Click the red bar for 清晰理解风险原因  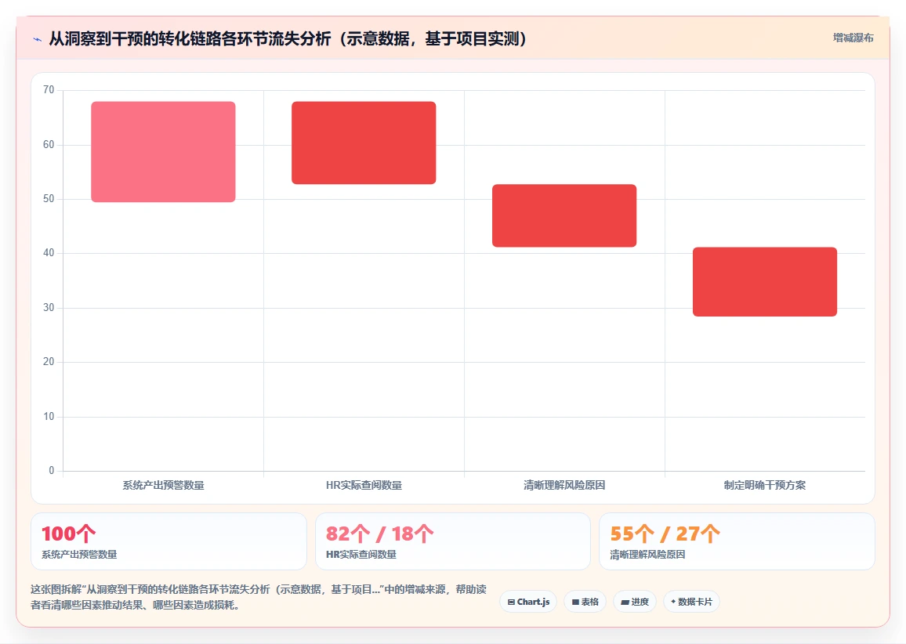click(564, 215)
